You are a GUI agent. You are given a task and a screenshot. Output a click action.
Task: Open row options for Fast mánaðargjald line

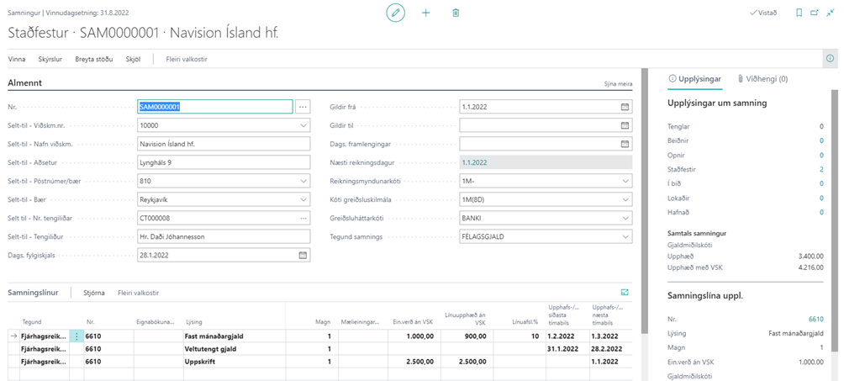[76, 336]
